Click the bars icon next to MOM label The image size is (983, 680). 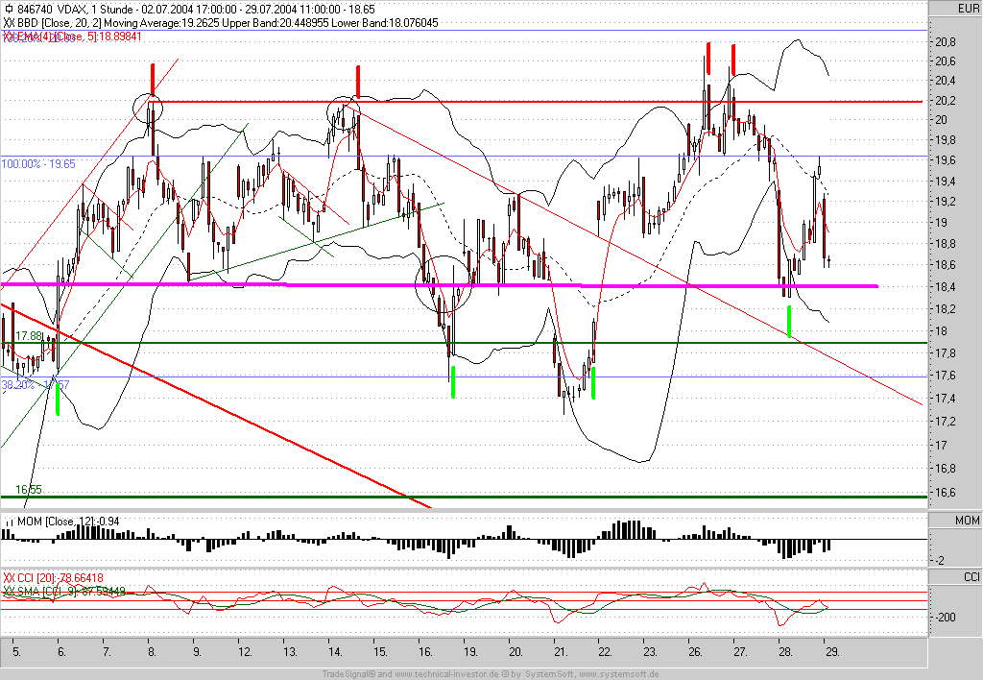9,521
